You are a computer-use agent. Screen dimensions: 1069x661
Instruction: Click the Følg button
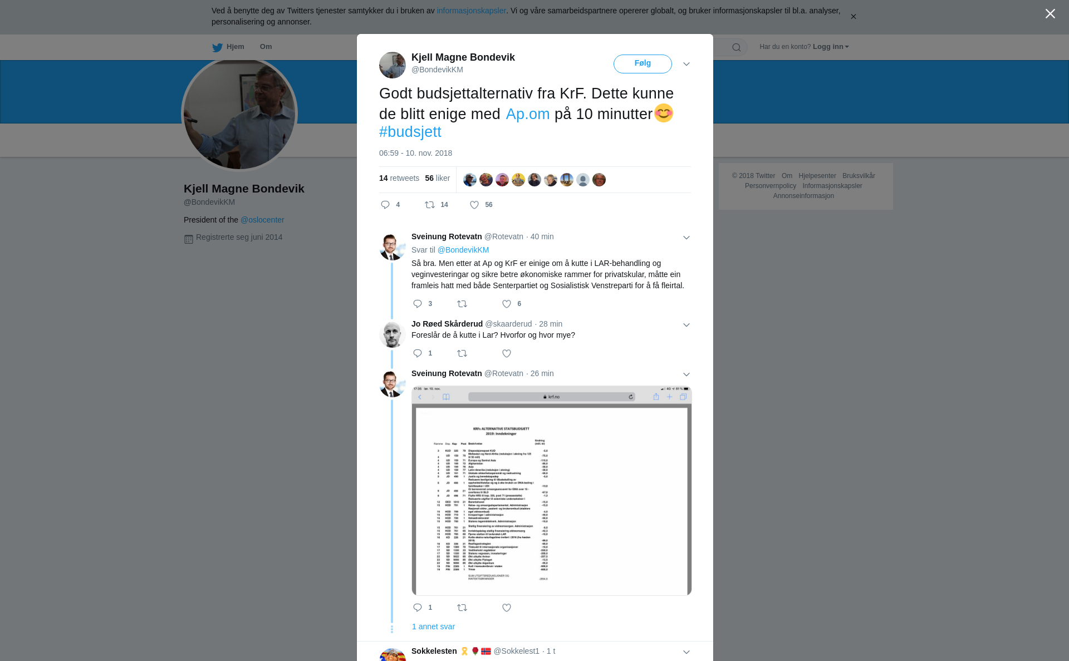(643, 63)
